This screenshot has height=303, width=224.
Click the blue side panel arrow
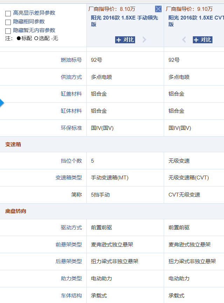point(2,103)
